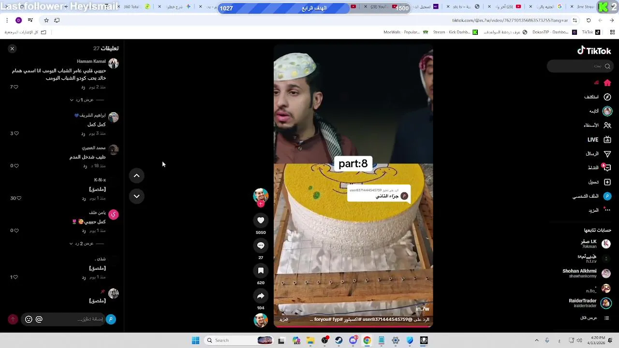Viewport: 619px width, 348px height.
Task: Bookmark the page with the star icon
Action: tap(46, 20)
